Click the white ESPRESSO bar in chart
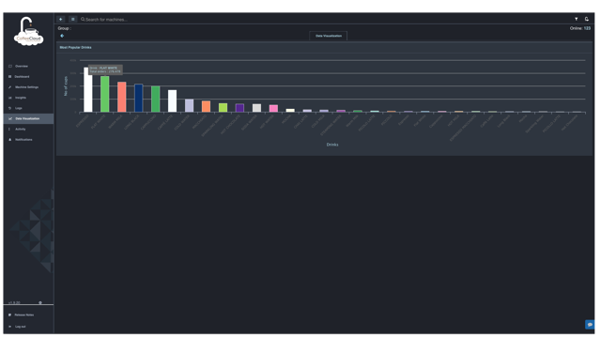601x338 pixels. 87,90
